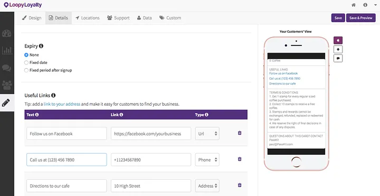Click Call us link in phone preview
The image size is (380, 196).
pos(285,78)
